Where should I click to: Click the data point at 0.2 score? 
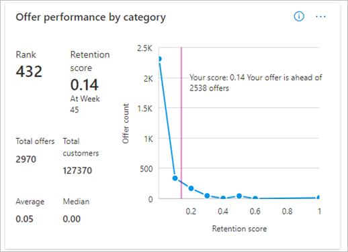point(191,188)
